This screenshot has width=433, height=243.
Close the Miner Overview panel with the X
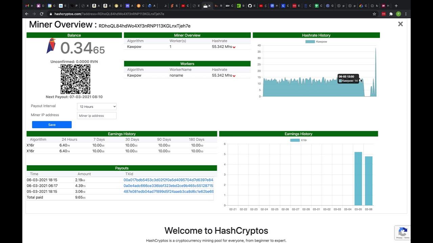pyautogui.click(x=401, y=24)
